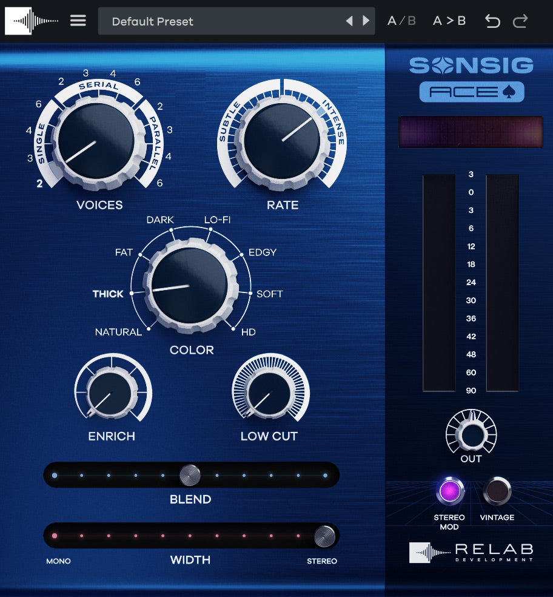Adjust the COLOR knob
The height and width of the screenshot is (597, 553).
[190, 284]
